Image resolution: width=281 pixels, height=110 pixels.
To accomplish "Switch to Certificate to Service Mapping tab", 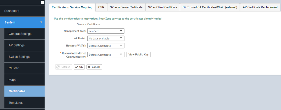I will 72,7.
